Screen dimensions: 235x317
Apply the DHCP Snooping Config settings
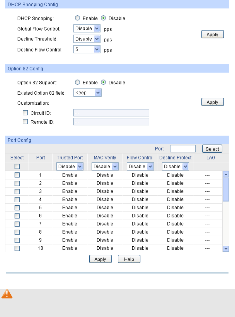(x=213, y=35)
